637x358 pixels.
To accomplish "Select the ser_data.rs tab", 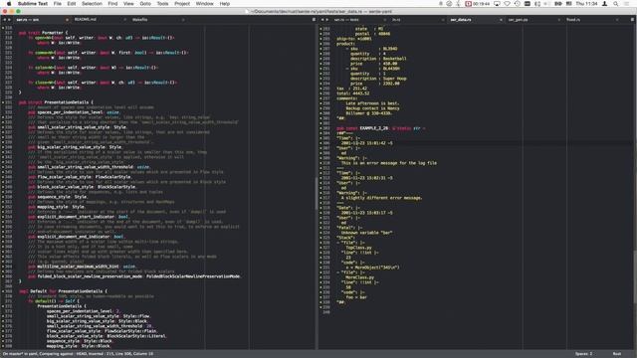I will point(461,20).
